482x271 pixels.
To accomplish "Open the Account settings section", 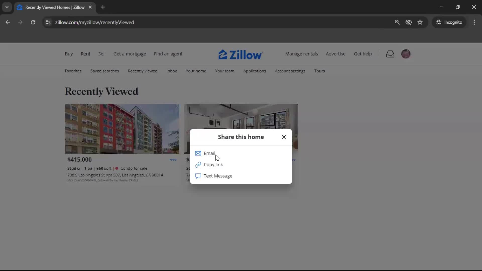I will [x=290, y=71].
